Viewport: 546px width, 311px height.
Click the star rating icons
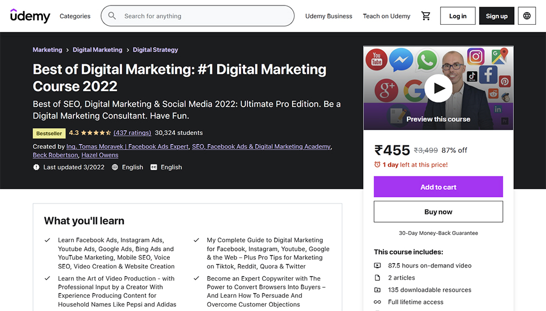click(x=96, y=133)
